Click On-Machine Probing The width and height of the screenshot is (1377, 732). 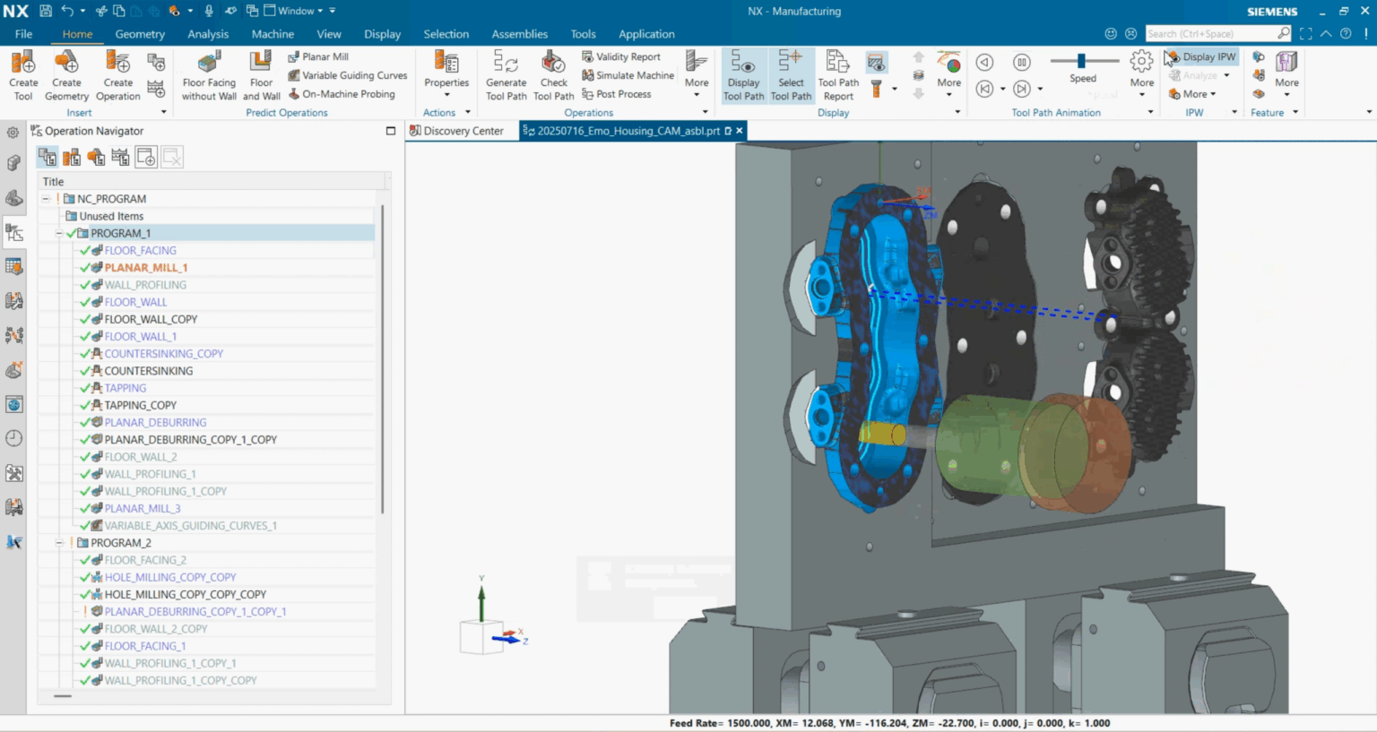point(341,94)
